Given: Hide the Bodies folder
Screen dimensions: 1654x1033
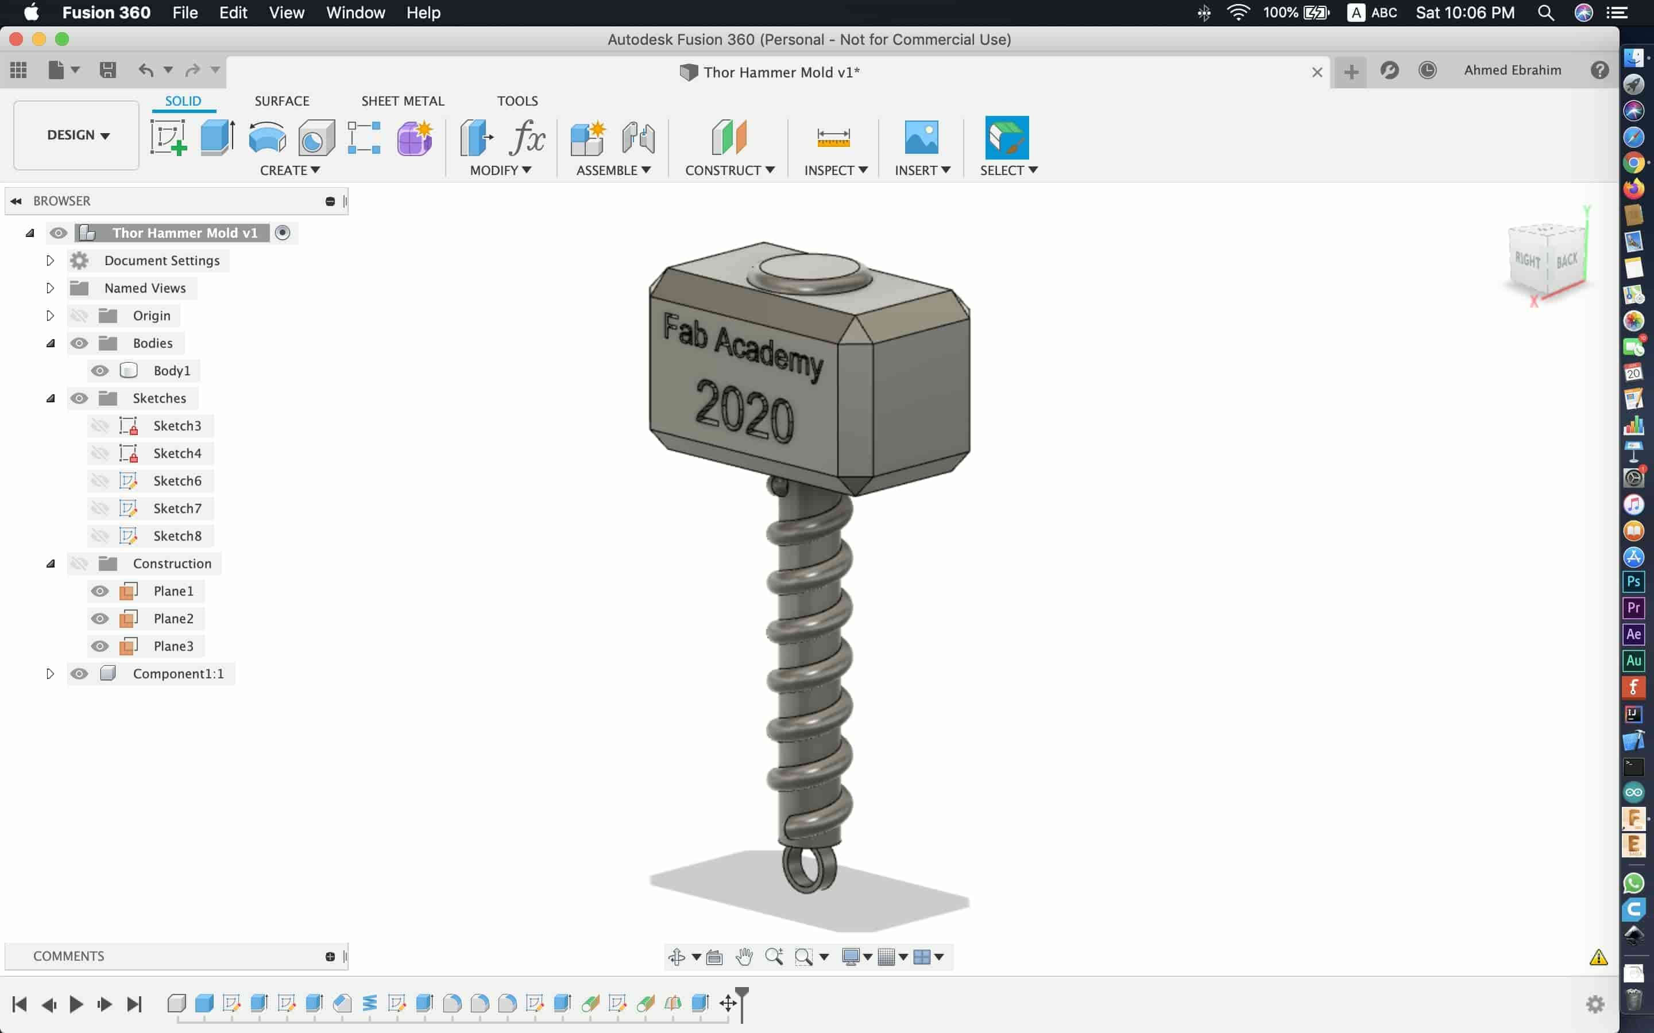Looking at the screenshot, I should pos(79,343).
